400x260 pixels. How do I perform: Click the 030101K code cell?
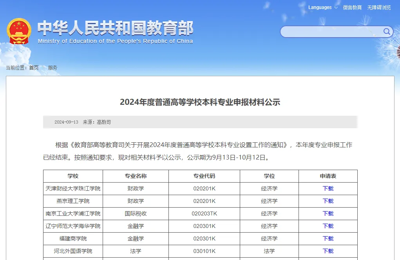[205, 251]
